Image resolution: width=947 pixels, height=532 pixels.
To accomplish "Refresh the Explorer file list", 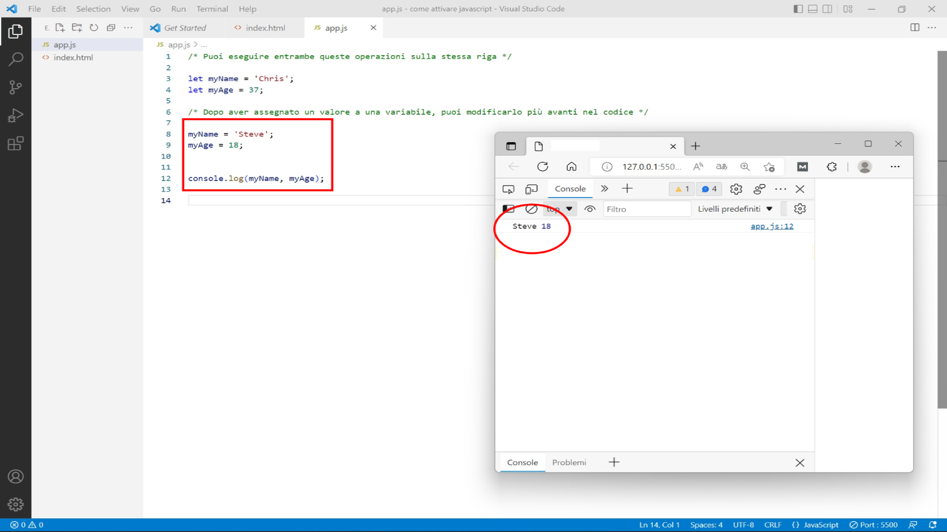I will coord(94,28).
